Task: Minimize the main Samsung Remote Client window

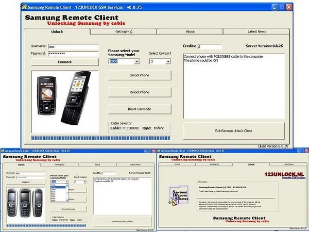Action: pos(274,7)
